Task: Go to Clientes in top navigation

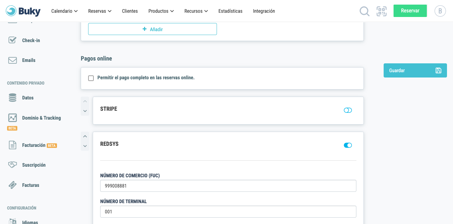Action: (x=130, y=11)
